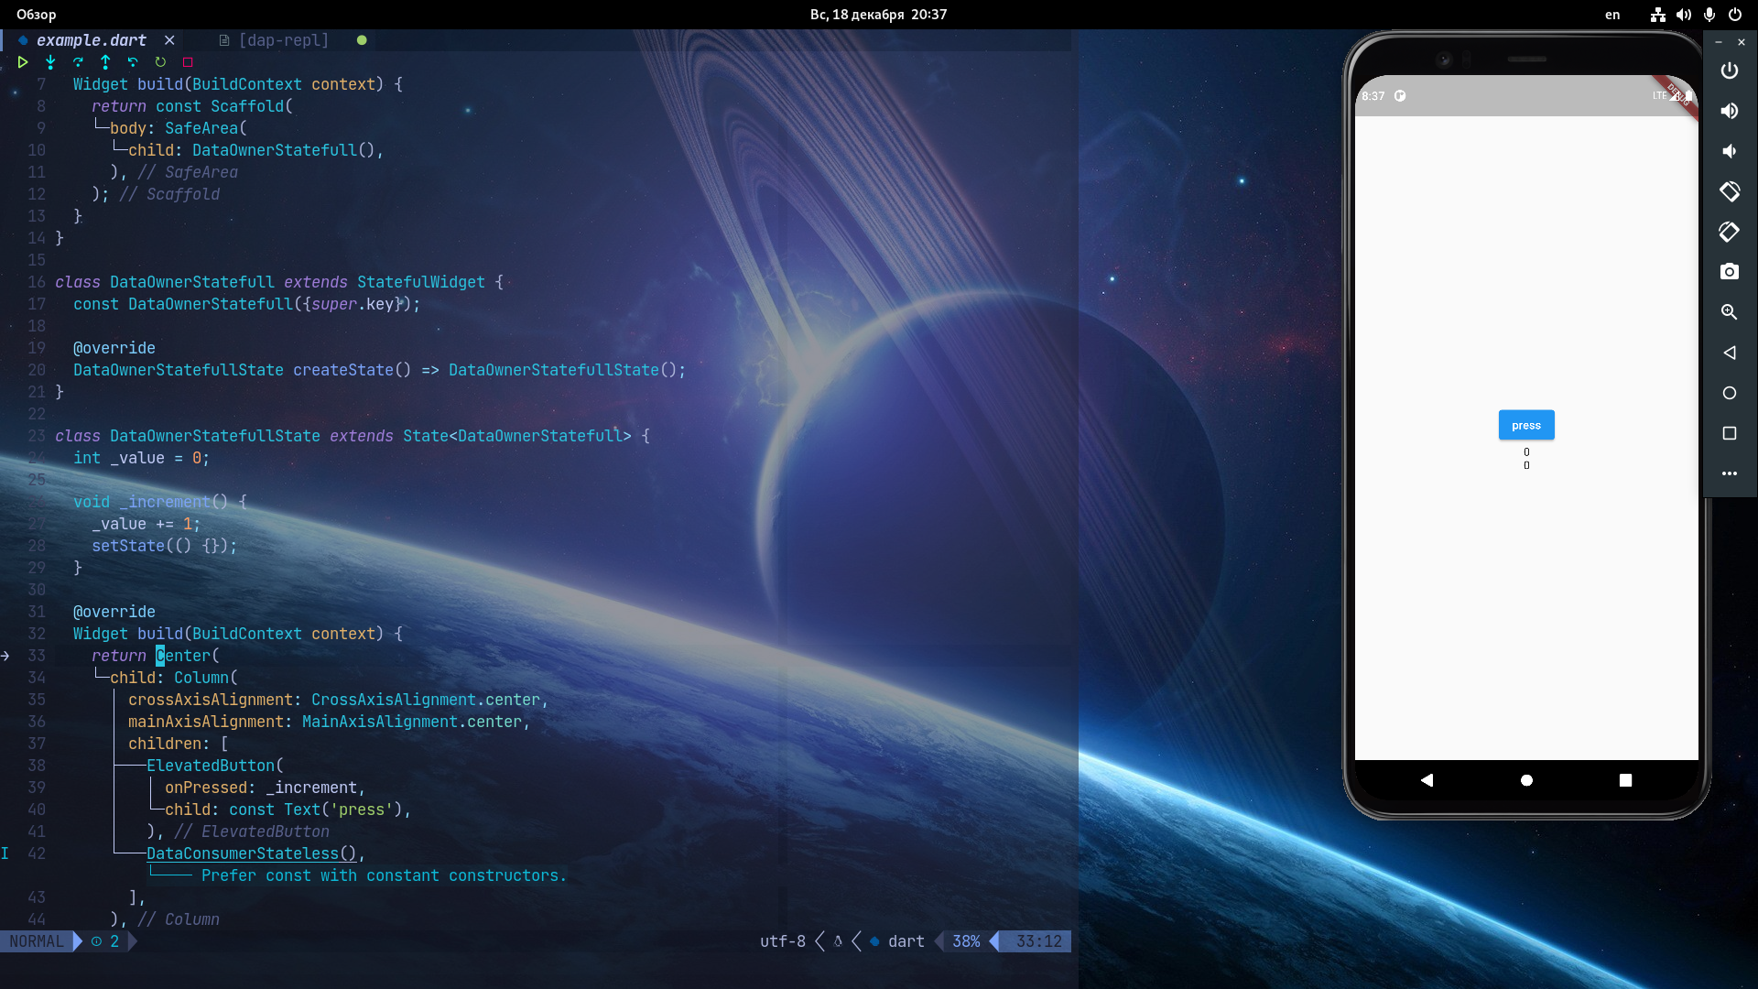Open the 'en' keyboard layout menu
Image resolution: width=1758 pixels, height=989 pixels.
(1612, 15)
